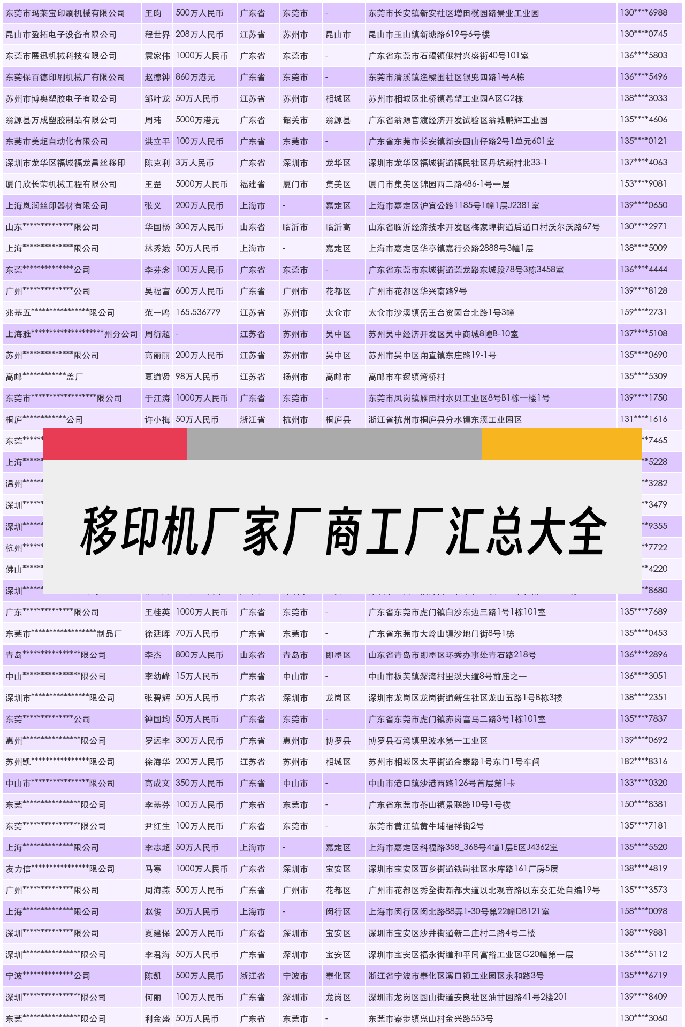Click city cell 厦门市
Screen dimensions: 685x1027
point(295,184)
